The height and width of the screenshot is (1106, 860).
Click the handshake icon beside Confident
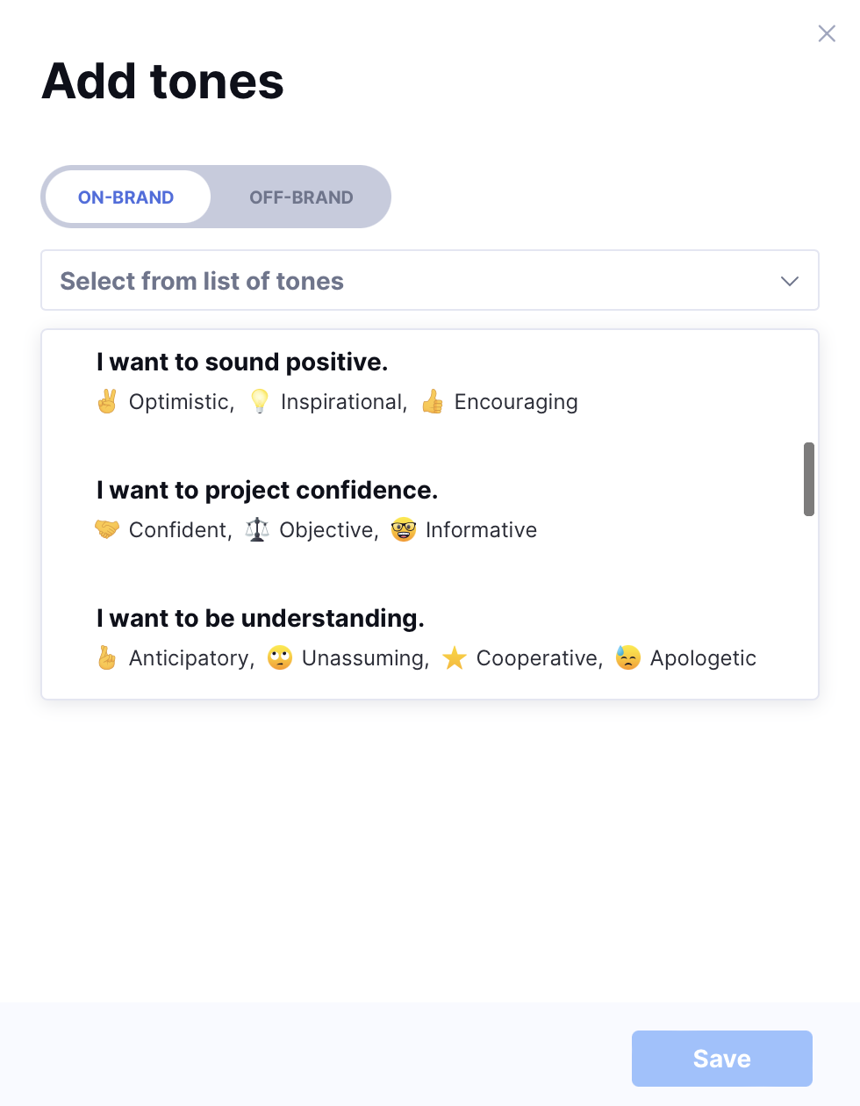point(106,529)
